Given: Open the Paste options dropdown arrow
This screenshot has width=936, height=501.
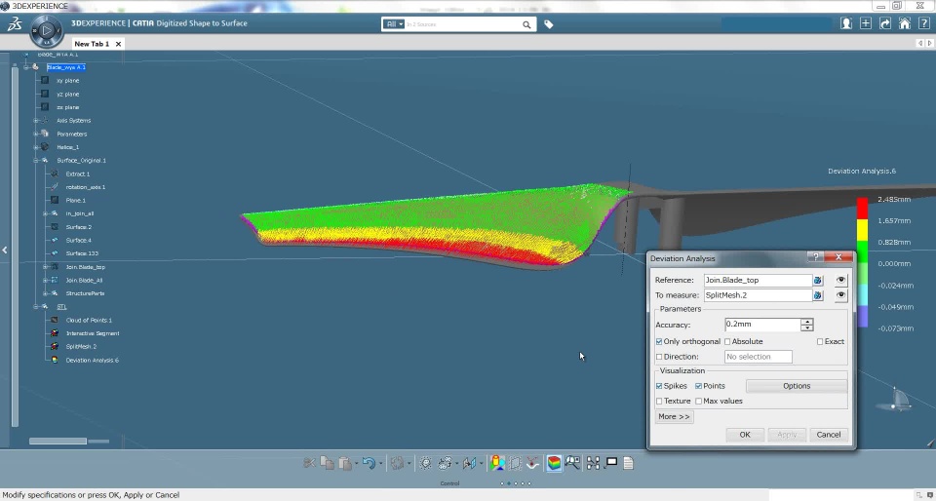Looking at the screenshot, I should (x=357, y=463).
